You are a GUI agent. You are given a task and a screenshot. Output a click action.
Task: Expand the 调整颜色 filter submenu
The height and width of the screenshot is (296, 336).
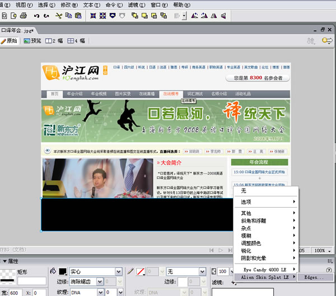265,243
